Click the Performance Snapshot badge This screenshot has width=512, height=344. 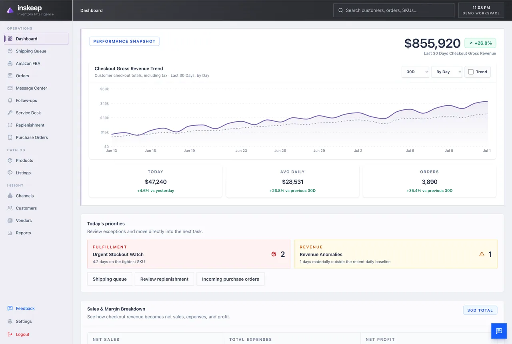click(124, 41)
